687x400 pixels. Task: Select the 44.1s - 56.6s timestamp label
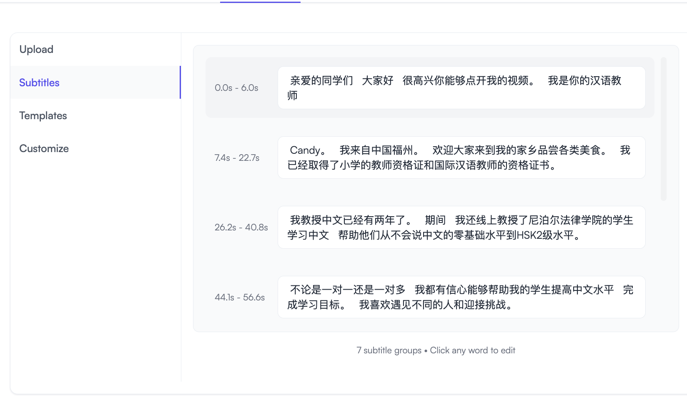click(x=240, y=297)
